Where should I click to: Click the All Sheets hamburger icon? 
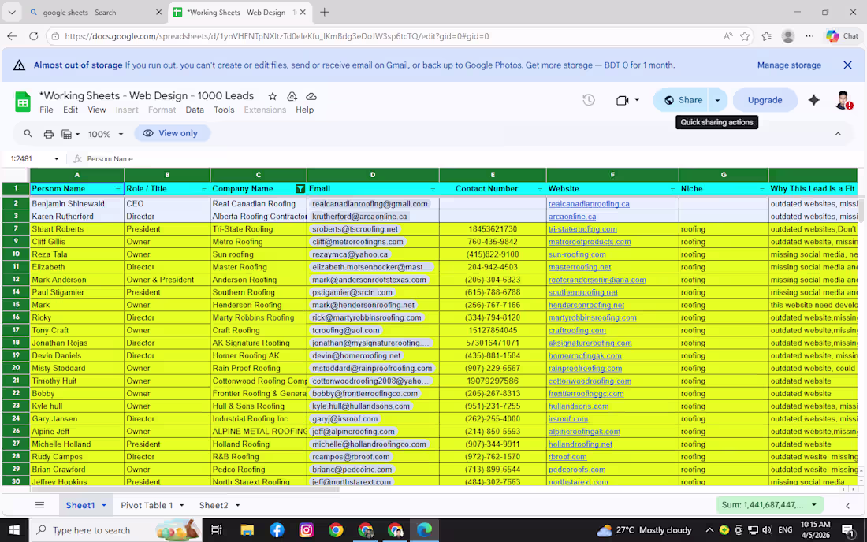point(39,505)
